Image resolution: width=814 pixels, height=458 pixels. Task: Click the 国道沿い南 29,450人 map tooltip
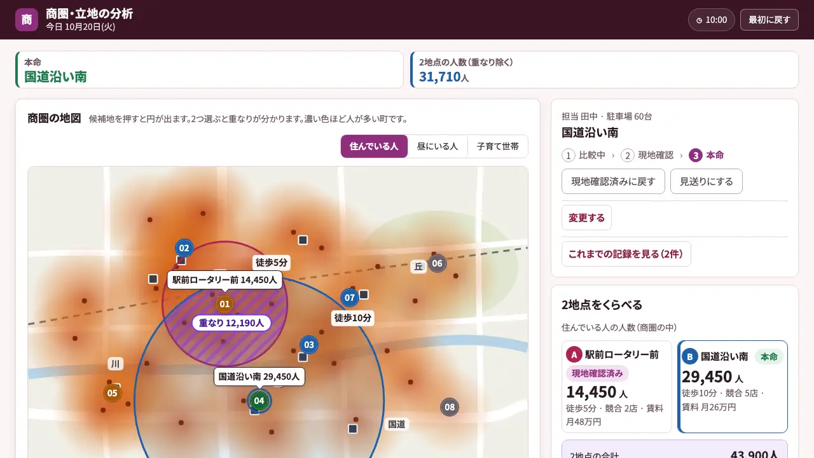pyautogui.click(x=259, y=377)
